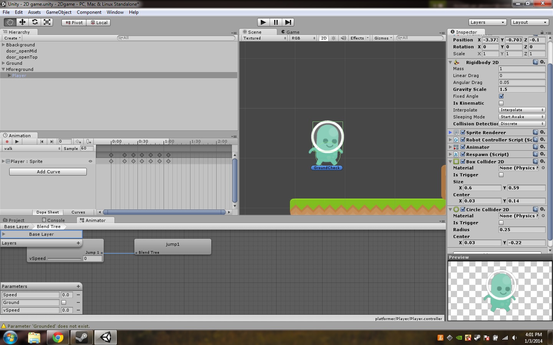Play the animation clip in Animation panel
Image resolution: width=553 pixels, height=345 pixels.
point(17,141)
